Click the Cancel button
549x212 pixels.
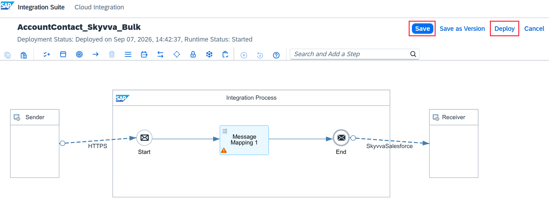pos(534,29)
